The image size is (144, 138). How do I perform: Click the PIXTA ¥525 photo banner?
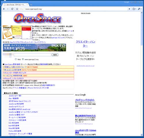(35, 48)
